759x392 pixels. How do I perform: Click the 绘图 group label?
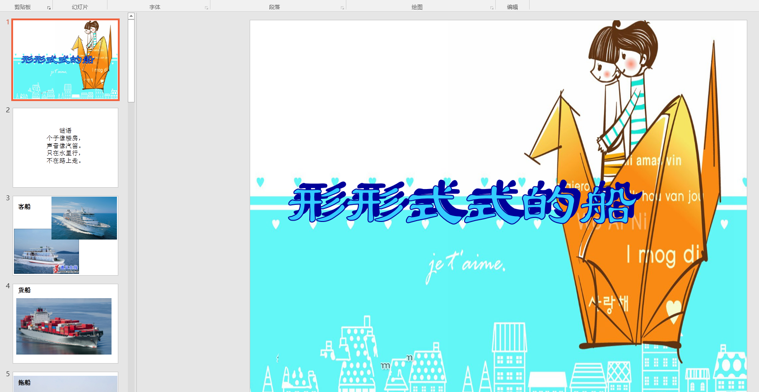point(417,7)
